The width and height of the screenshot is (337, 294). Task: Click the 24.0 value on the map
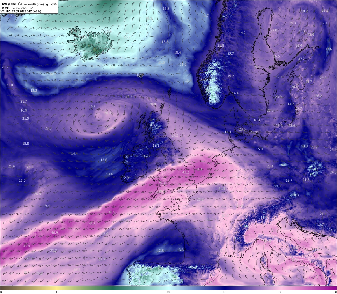333,172
